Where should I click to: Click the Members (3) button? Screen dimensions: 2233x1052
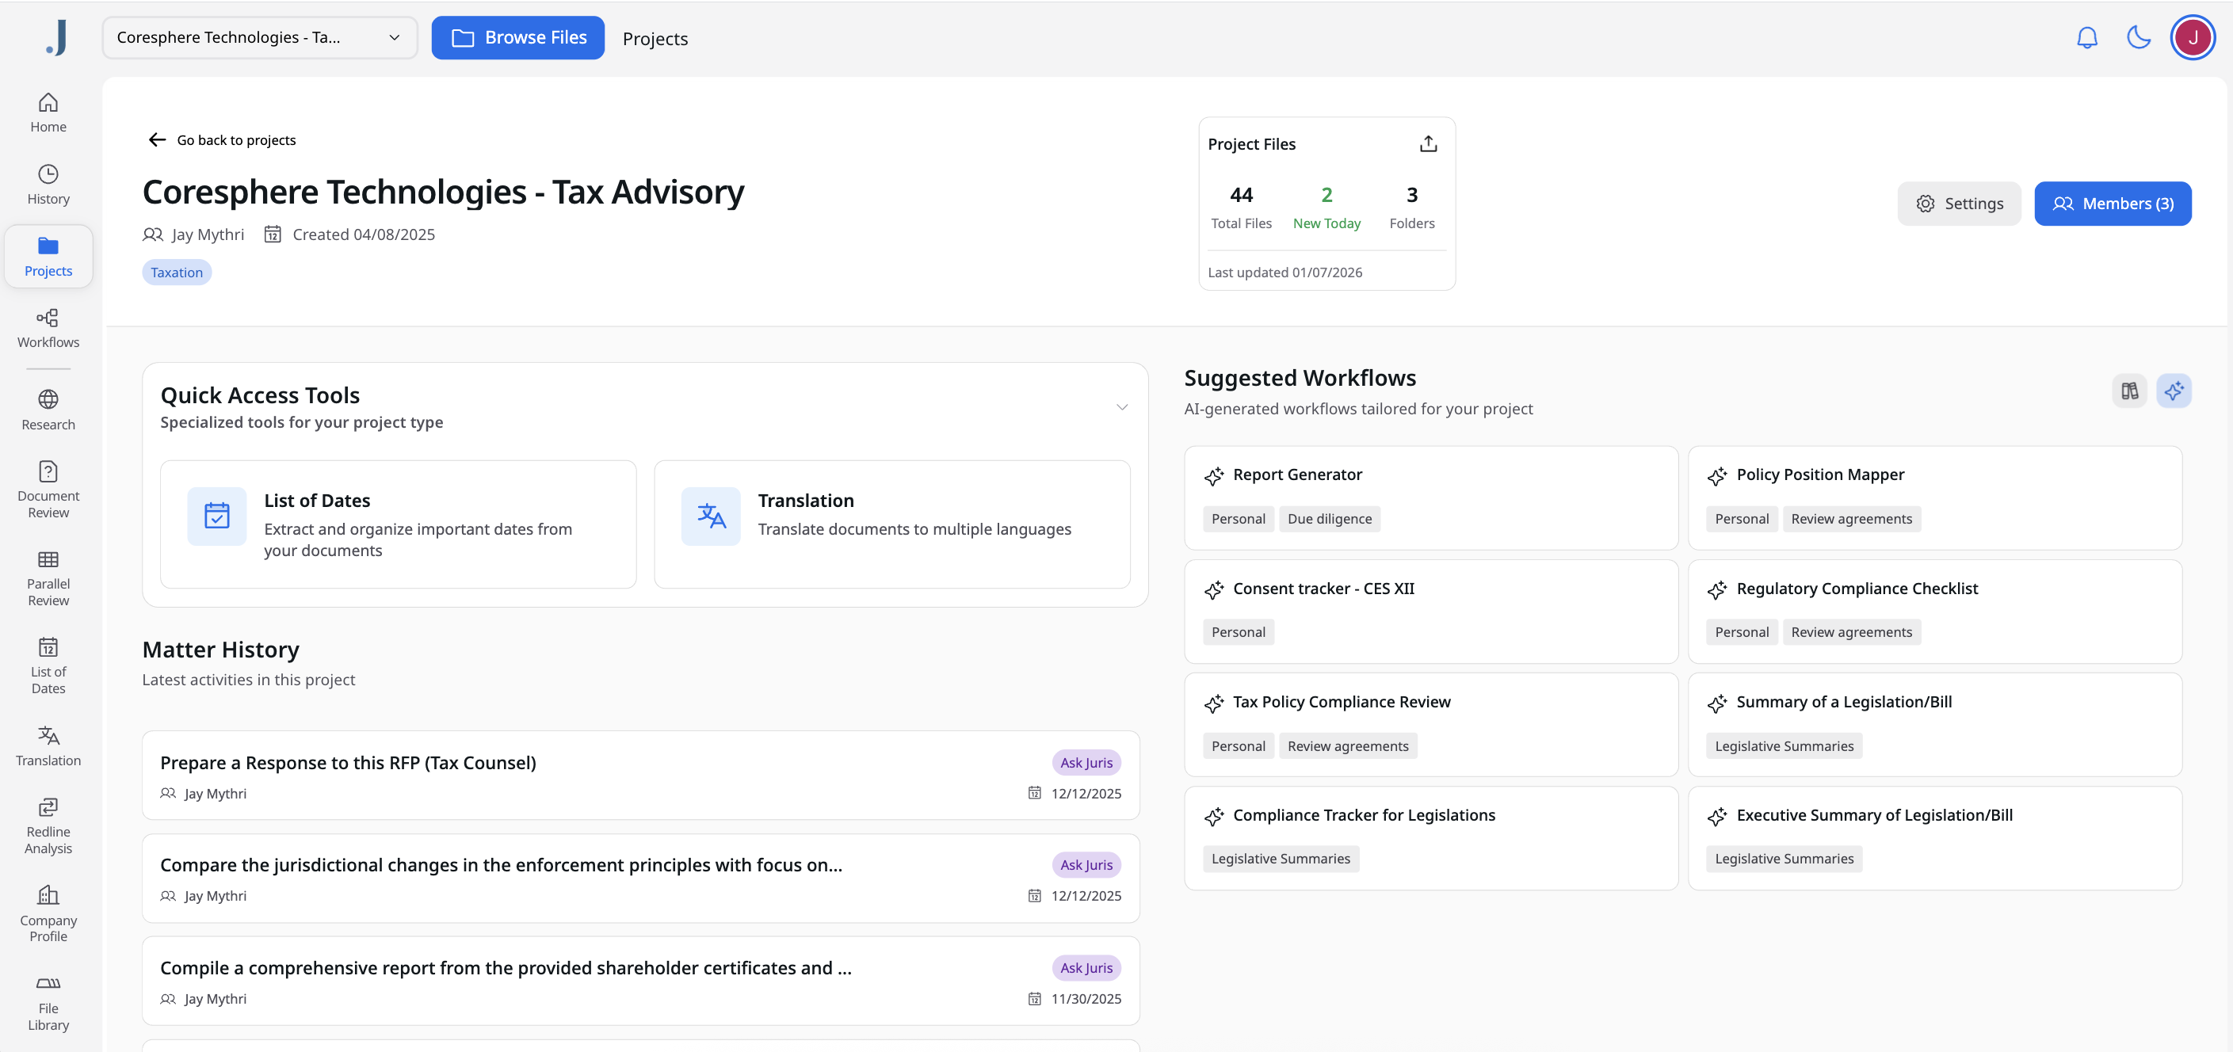[x=2113, y=204]
